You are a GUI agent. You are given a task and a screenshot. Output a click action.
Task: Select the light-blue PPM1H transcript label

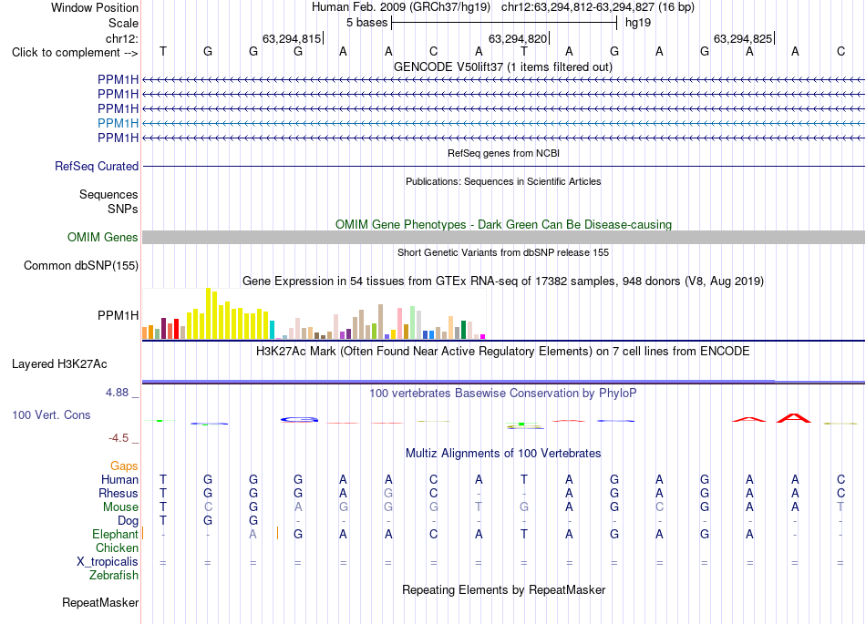tap(118, 123)
